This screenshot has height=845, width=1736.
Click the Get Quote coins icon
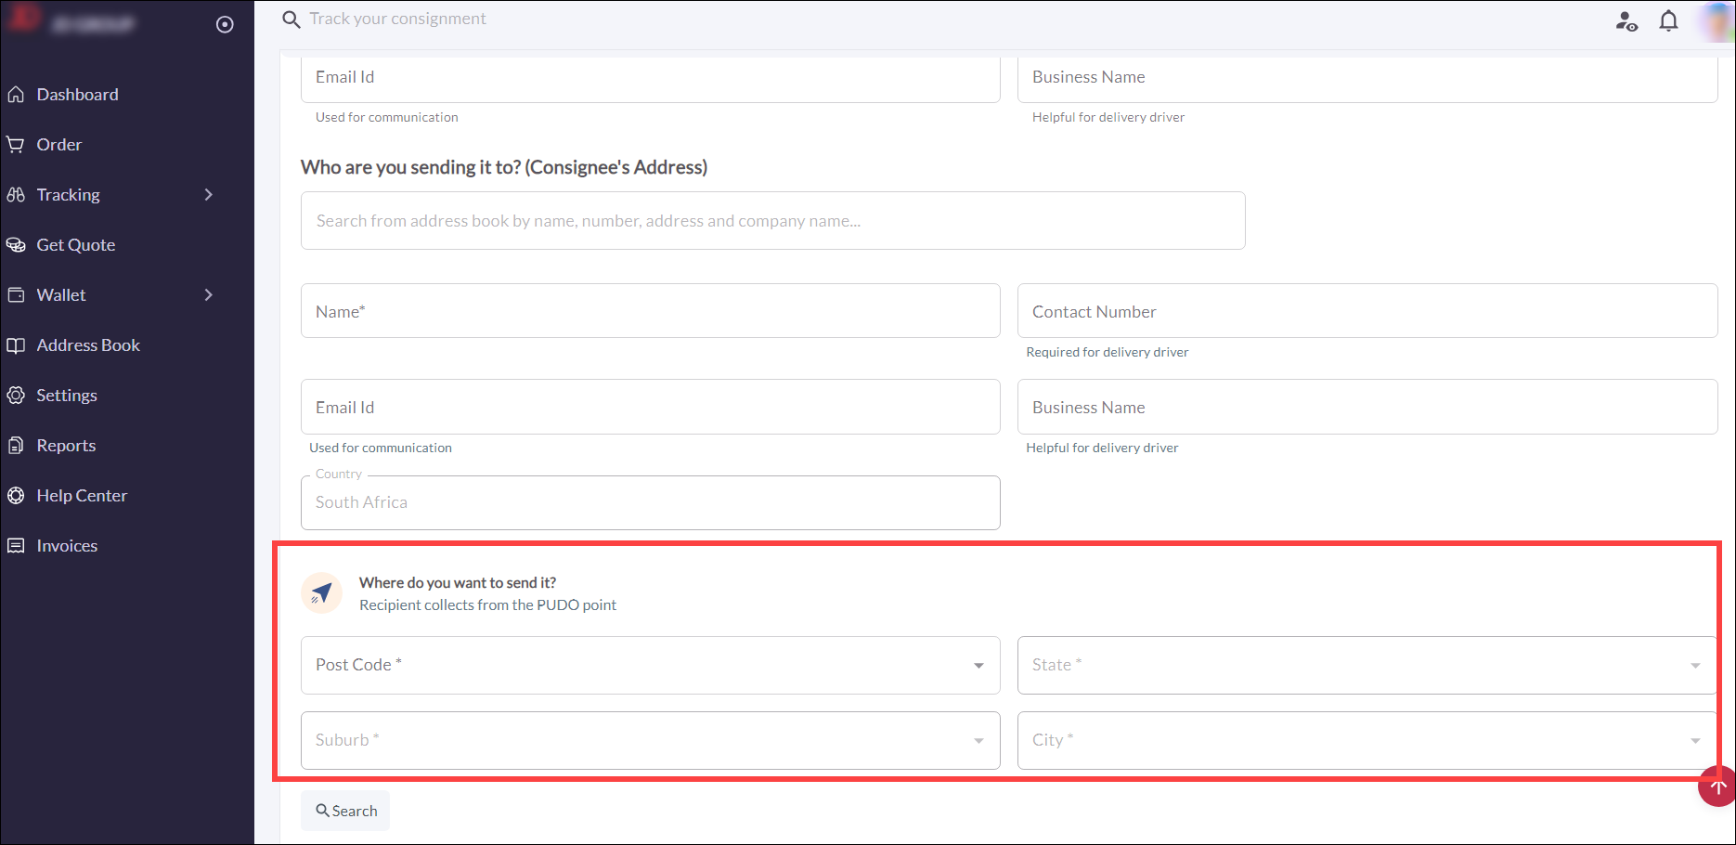click(x=16, y=245)
